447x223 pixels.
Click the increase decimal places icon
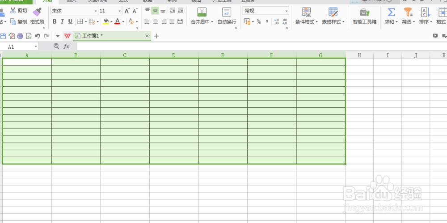[276, 21]
